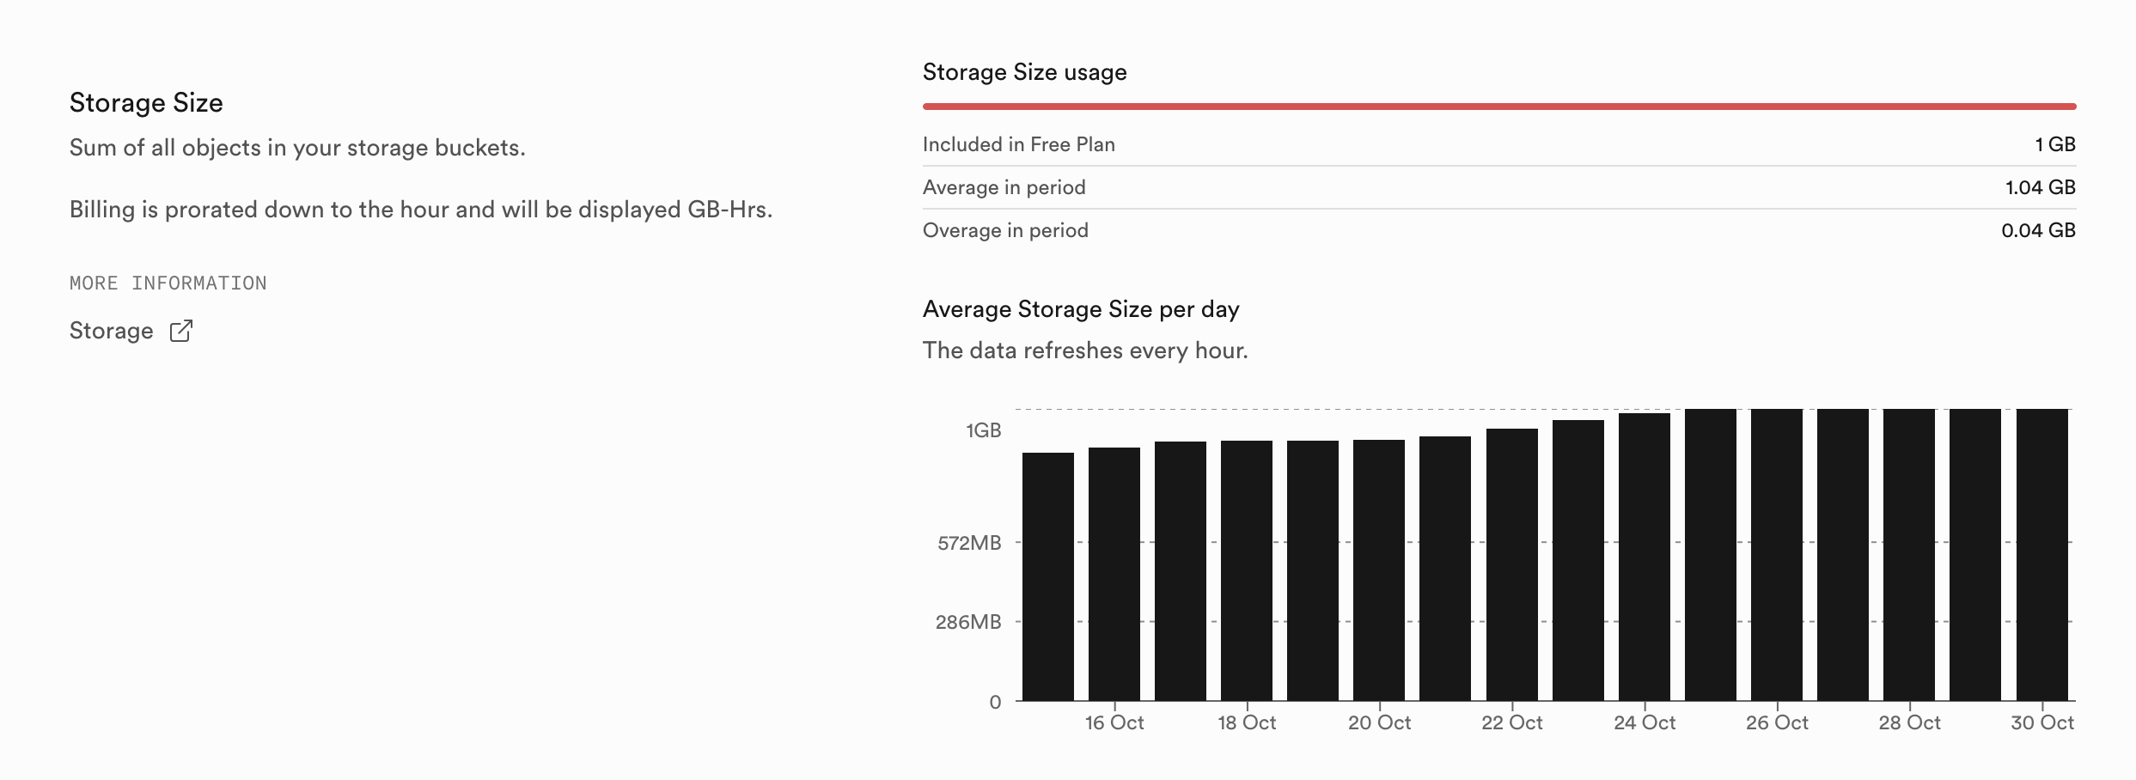Image resolution: width=2136 pixels, height=780 pixels.
Task: Click the 1GB y-axis label
Action: (983, 430)
